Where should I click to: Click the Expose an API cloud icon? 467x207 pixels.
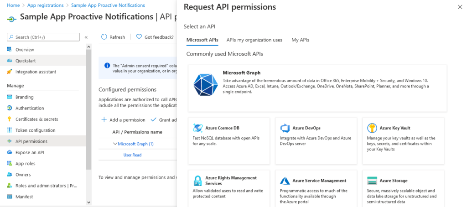point(10,152)
